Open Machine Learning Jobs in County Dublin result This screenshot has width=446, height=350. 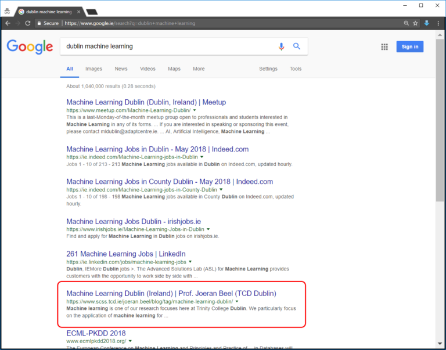pos(170,182)
